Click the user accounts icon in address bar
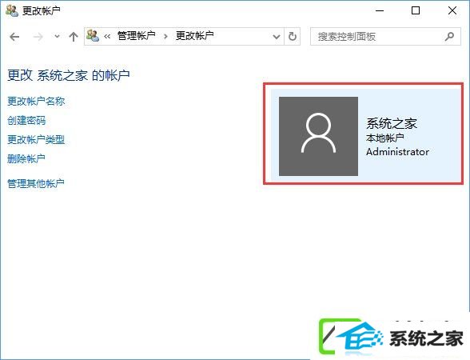 pyautogui.click(x=93, y=36)
